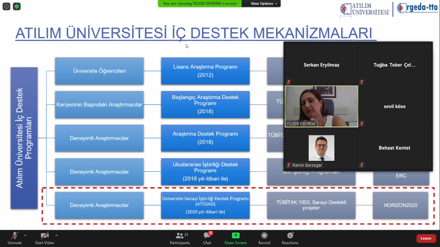The width and height of the screenshot is (440, 247).
Task: Click the screen sharing notification banner
Action: [200, 3]
